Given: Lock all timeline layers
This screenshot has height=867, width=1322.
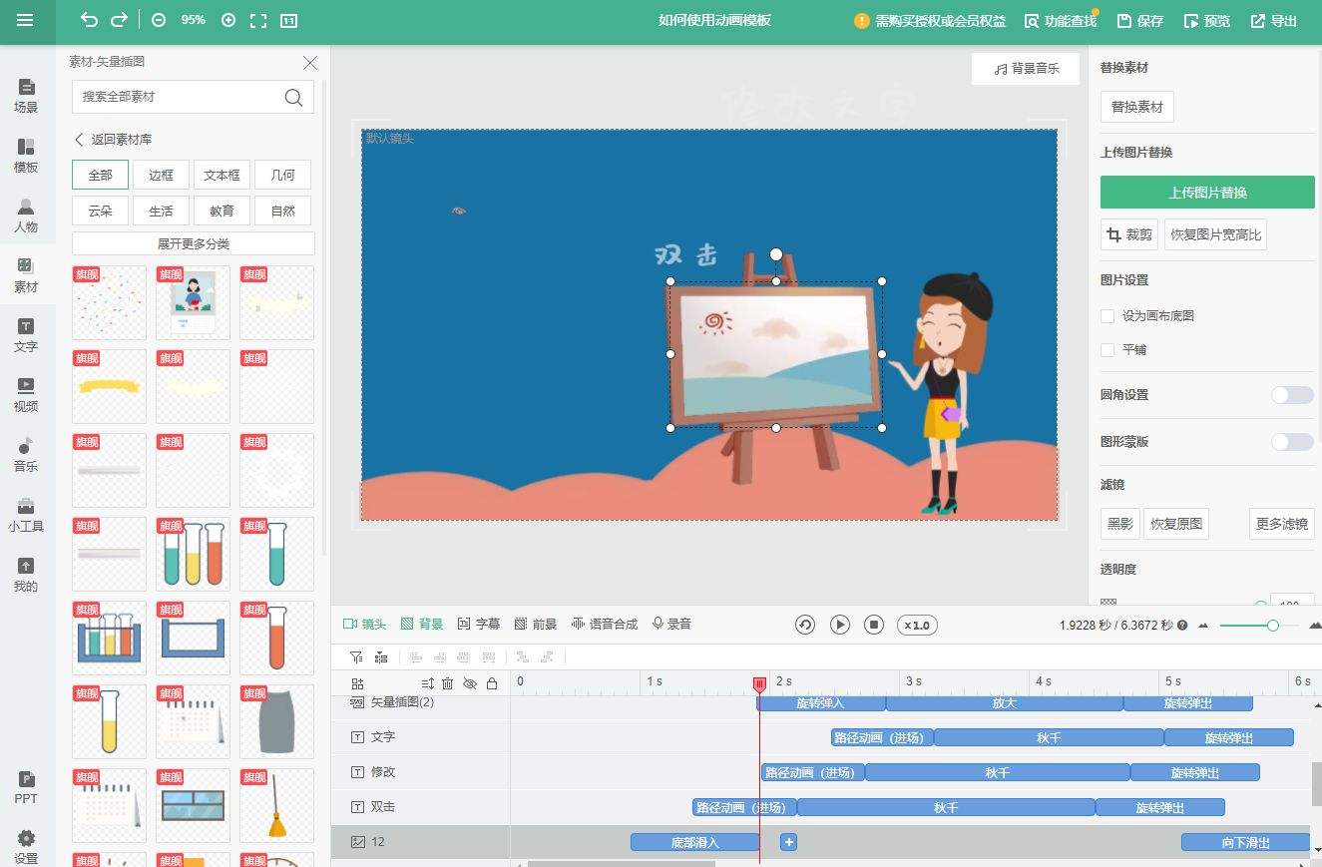Looking at the screenshot, I should [x=492, y=683].
